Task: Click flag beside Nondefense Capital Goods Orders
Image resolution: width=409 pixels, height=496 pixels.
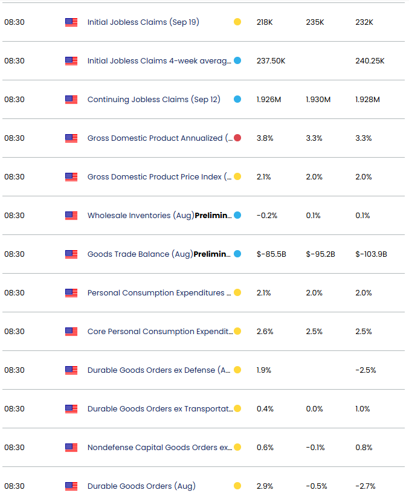Action: point(71,448)
